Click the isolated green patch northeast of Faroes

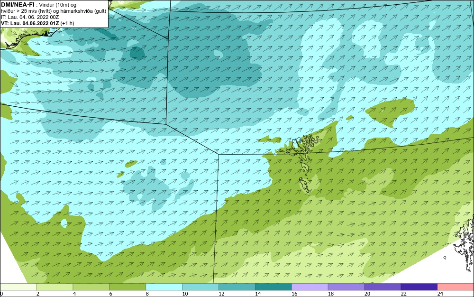390,112
